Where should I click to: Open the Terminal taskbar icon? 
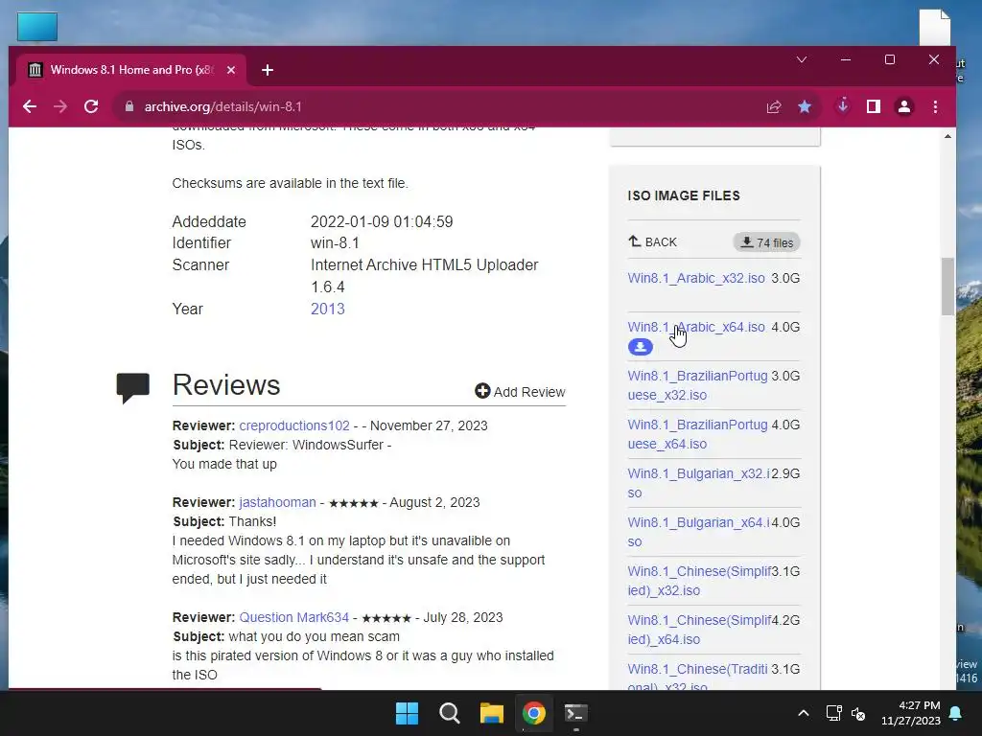point(576,713)
